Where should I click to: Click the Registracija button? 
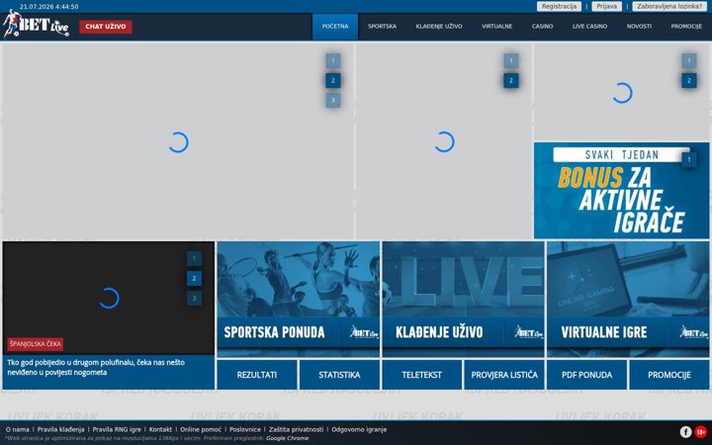coord(559,6)
